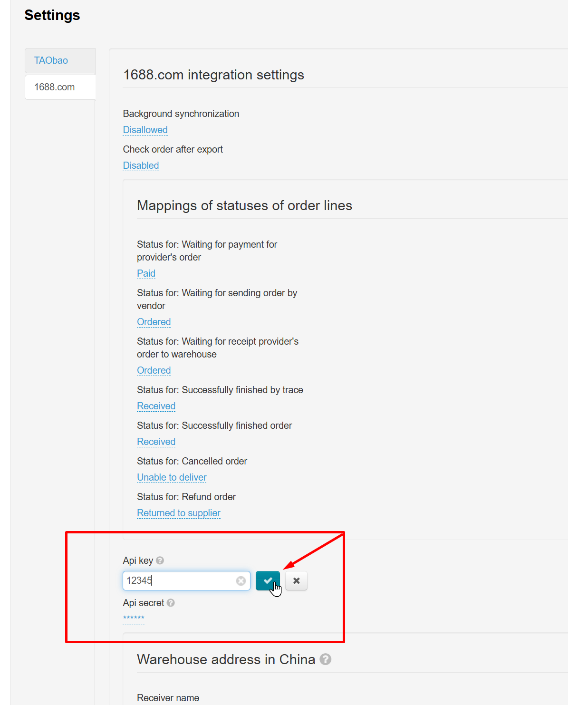Edit the masked Api secret value
The image size is (568, 705).
(x=134, y=618)
